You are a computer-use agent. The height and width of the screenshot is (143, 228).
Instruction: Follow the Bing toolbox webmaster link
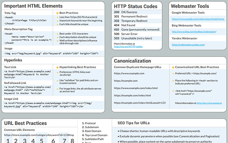[194, 32]
